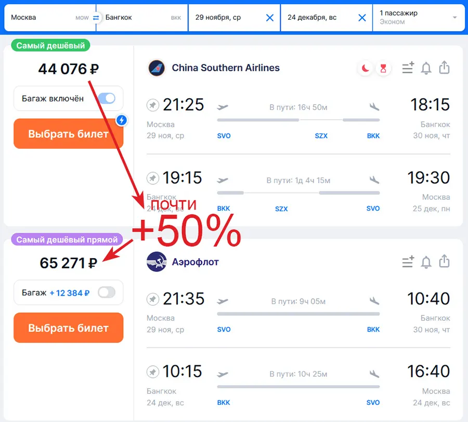Disable the 'Багаж включён' toggle
468x422 pixels.
click(x=107, y=98)
